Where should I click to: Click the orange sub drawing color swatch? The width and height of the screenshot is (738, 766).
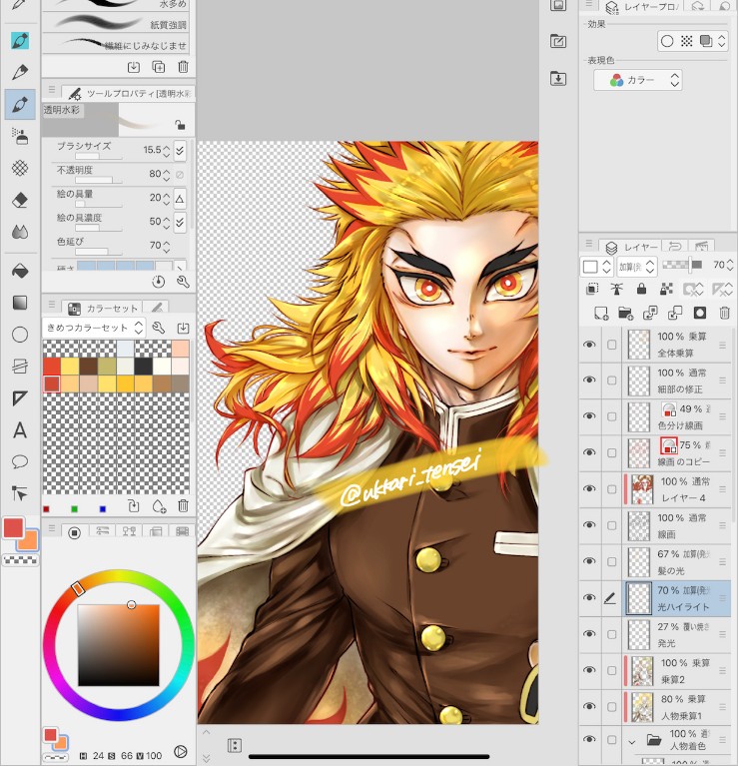[29, 541]
